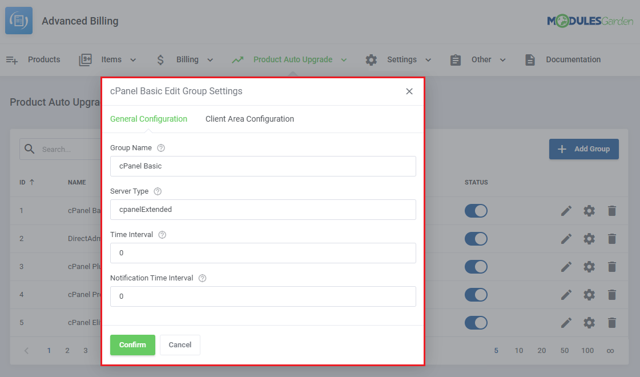Show 50 entries per page
This screenshot has width=640, height=377.
click(x=565, y=351)
